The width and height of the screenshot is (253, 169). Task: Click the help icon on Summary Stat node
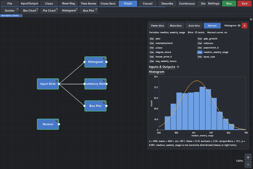pyautogui.click(x=104, y=81)
